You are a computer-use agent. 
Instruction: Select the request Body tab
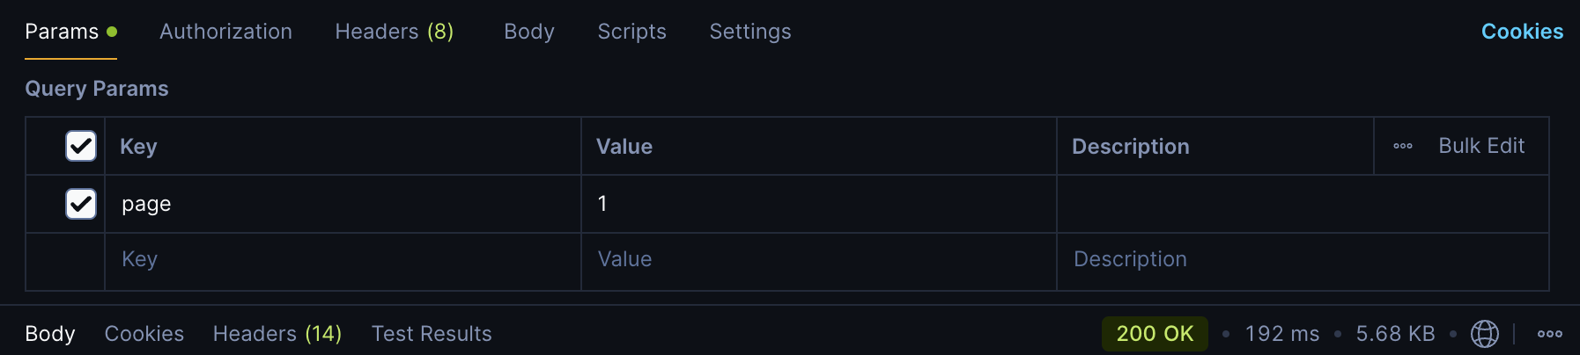point(529,32)
